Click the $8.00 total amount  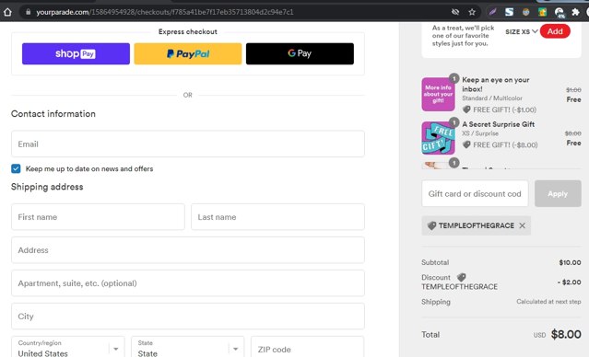point(566,334)
